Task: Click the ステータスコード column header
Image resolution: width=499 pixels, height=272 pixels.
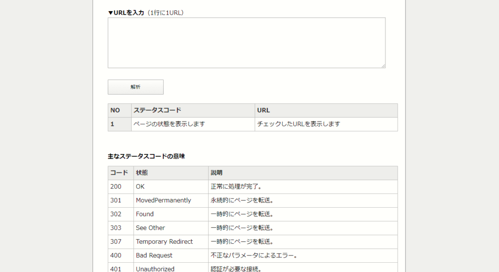Action: 193,110
